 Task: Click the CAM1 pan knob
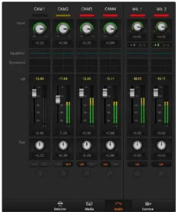click(40, 146)
